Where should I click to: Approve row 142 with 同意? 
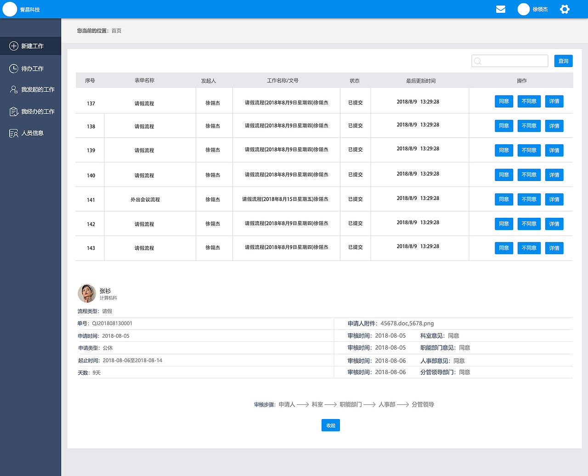coord(504,224)
